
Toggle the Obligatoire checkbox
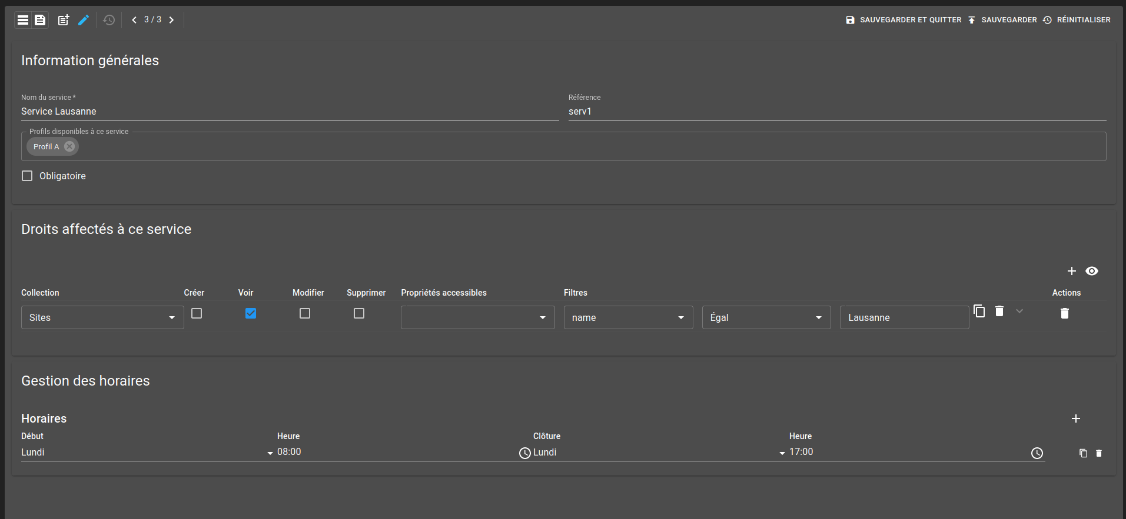(27, 176)
